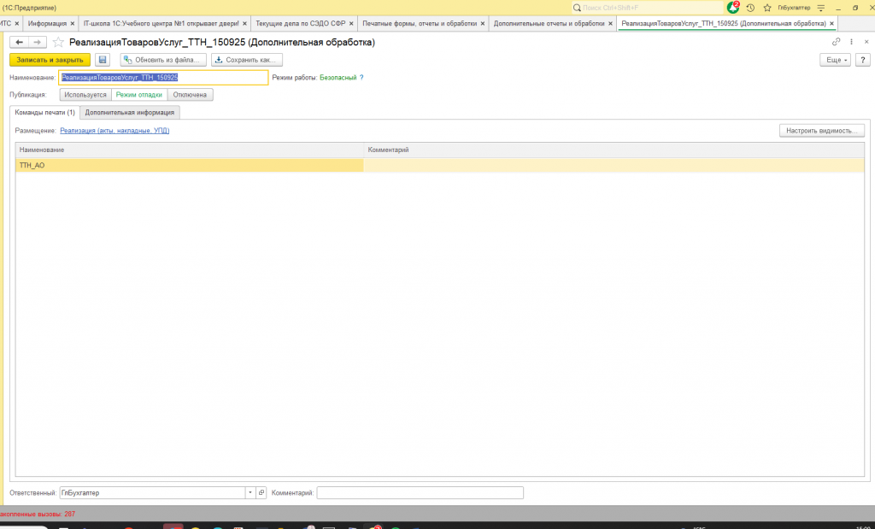Image resolution: width=875 pixels, height=529 pixels.
Task: Click Сохранить как button
Action: coord(247,60)
